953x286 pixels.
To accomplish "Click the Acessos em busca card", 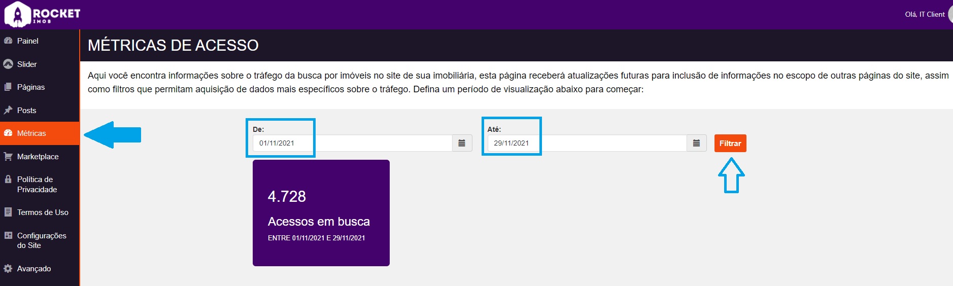I will click(321, 213).
